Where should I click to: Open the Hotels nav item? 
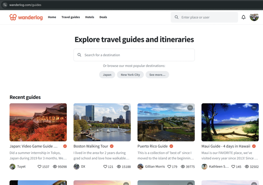click(90, 17)
